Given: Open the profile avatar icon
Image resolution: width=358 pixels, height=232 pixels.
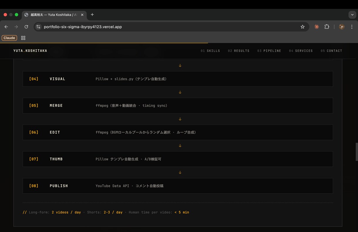Looking at the screenshot, I should (342, 27).
